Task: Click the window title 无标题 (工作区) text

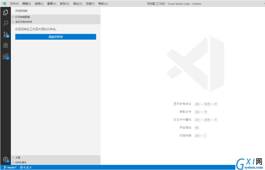Action: [156, 4]
